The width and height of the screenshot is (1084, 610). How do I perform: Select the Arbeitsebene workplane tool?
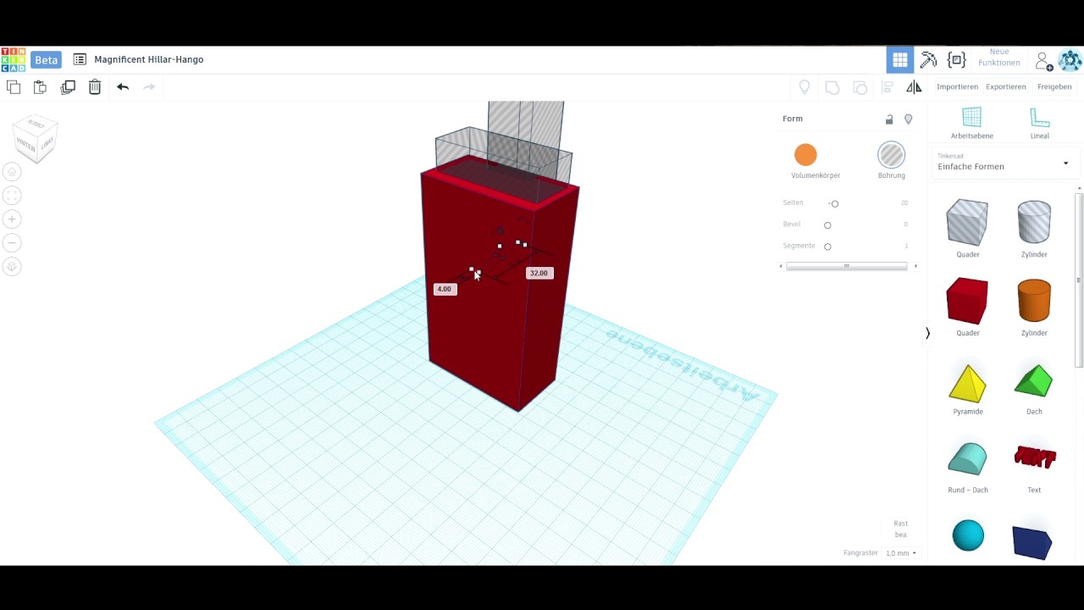tap(971, 123)
